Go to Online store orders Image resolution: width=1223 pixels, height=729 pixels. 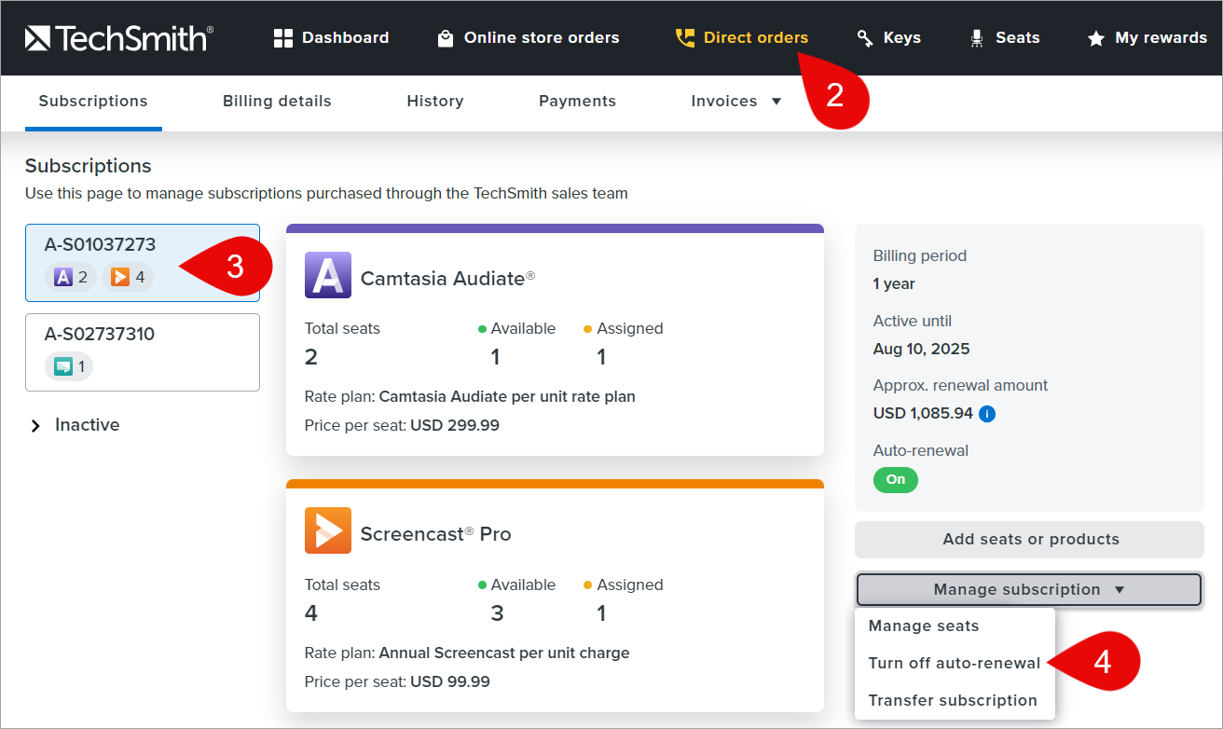point(528,38)
